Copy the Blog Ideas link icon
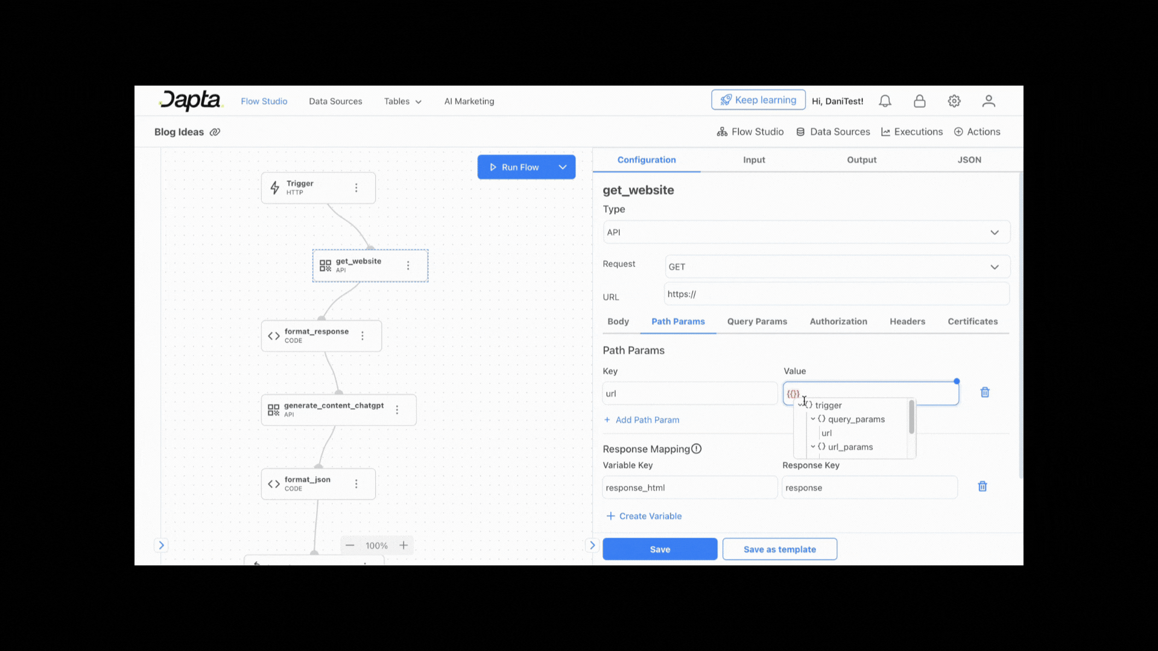 pyautogui.click(x=215, y=132)
